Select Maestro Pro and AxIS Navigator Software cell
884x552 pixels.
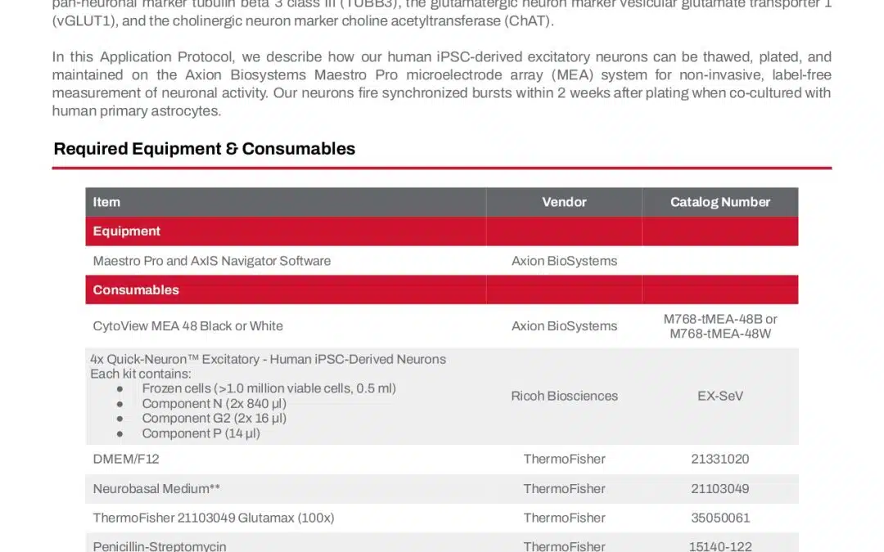(x=212, y=261)
